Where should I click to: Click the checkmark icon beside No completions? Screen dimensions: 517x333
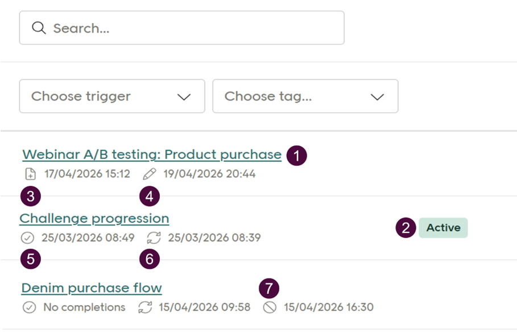(x=29, y=307)
